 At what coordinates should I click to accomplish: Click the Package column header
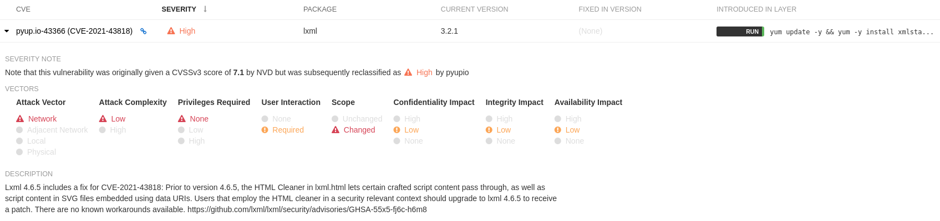tap(320, 9)
